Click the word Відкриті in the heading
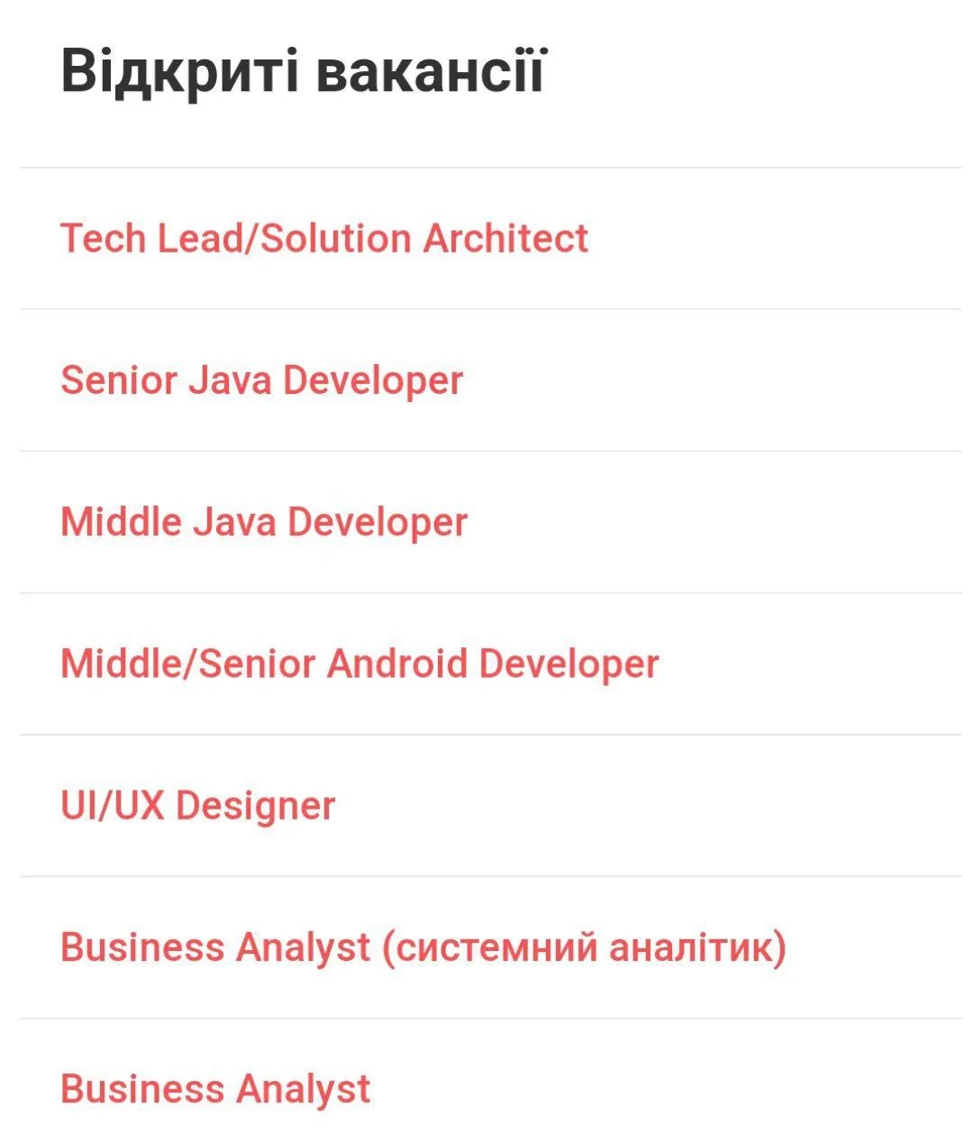973x1143 pixels. [x=179, y=72]
